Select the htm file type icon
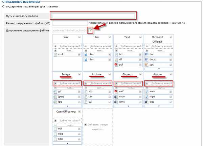 pos(86,54)
